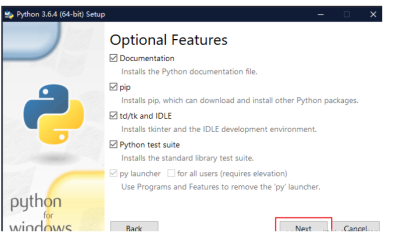
Task: Click 'Installs the standard library test suite.'
Action: tap(188, 158)
